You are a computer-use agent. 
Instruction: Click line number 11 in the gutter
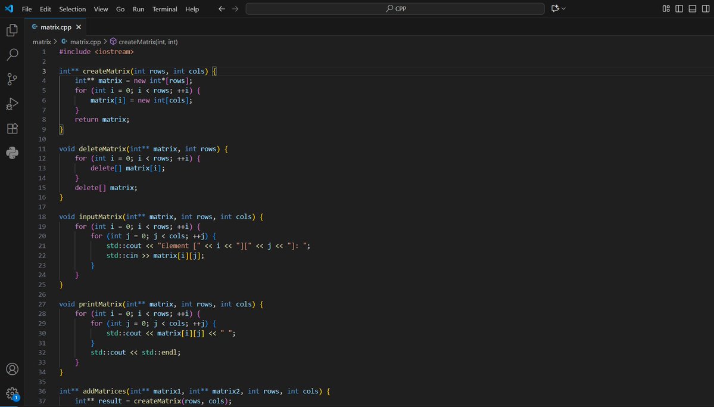coord(42,148)
